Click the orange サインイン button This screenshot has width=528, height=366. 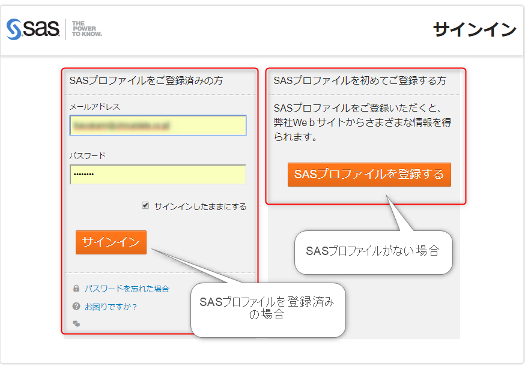tap(111, 242)
